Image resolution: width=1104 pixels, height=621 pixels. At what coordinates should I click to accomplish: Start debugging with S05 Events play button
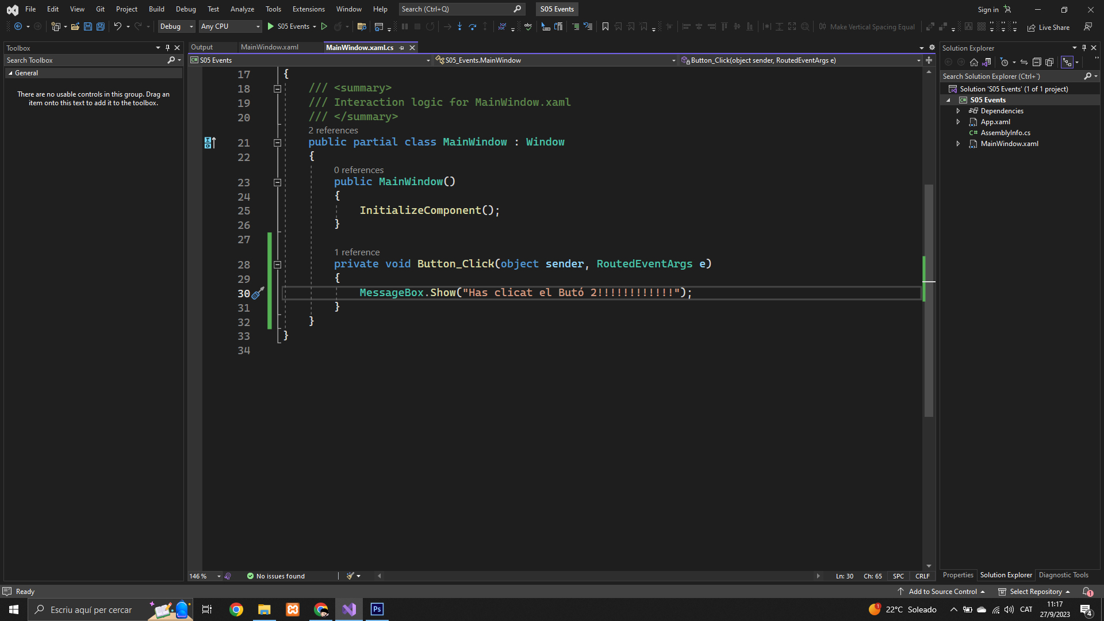click(x=271, y=26)
